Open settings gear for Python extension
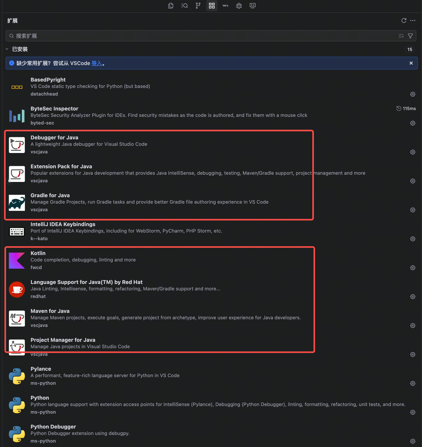The width and height of the screenshot is (422, 447). coord(413,413)
